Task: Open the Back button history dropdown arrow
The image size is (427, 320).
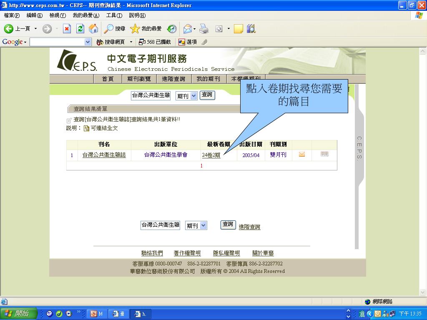Action: click(x=35, y=29)
